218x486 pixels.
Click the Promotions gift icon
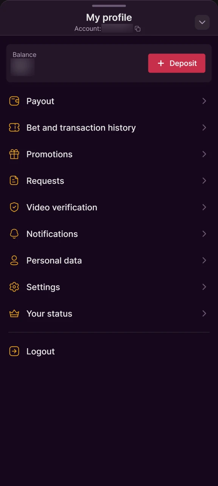14,154
